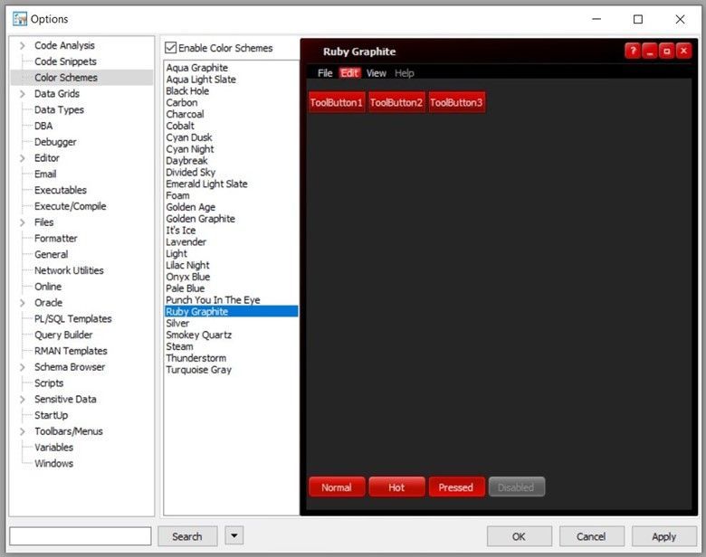Toggle Enable Color Schemes checkbox

click(x=171, y=48)
